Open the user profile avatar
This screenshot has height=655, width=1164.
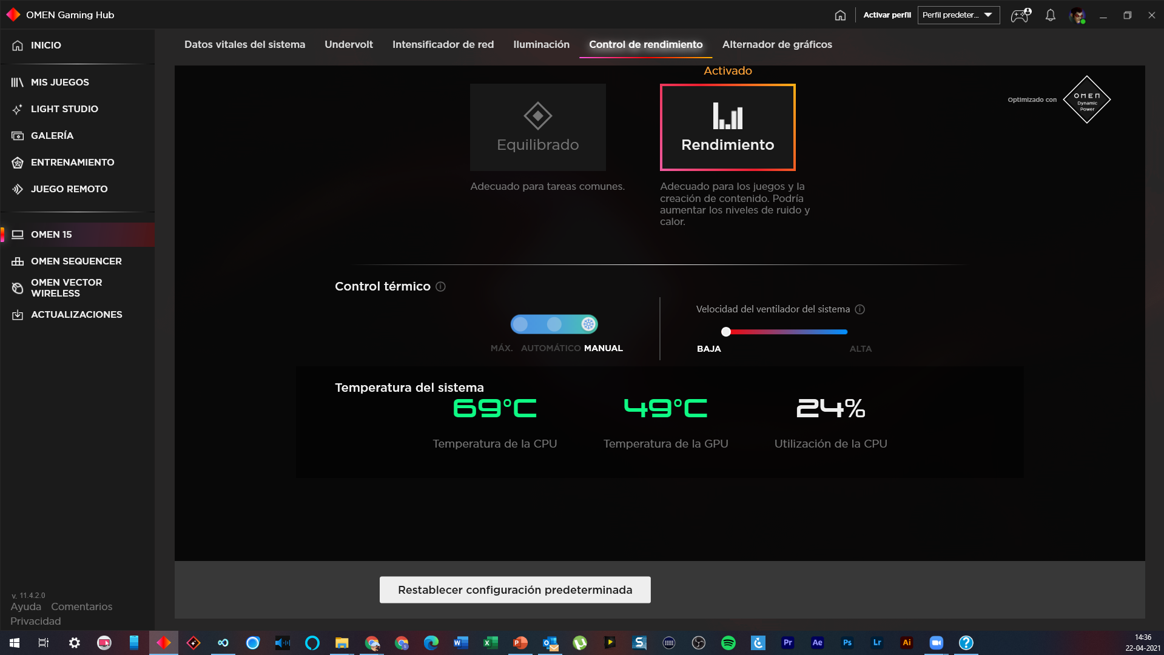pyautogui.click(x=1077, y=15)
